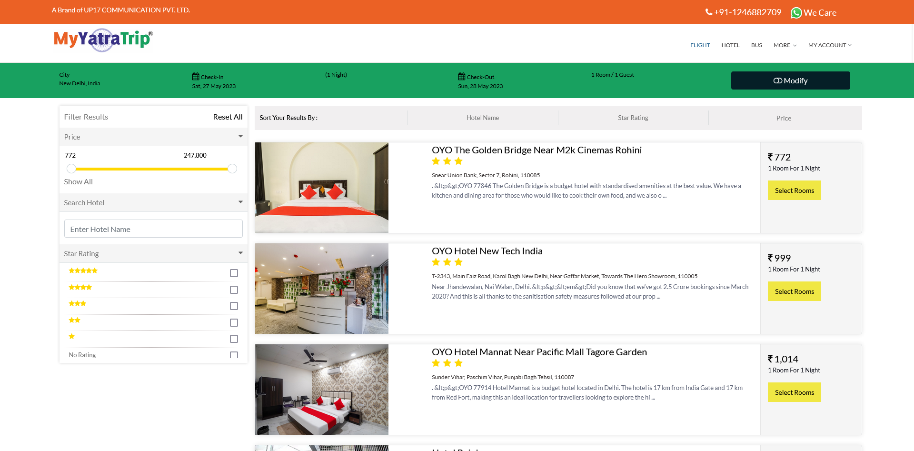Screen dimensions: 914x451
Task: Open OYO Hotel Mannat room photo
Action: 322,390
